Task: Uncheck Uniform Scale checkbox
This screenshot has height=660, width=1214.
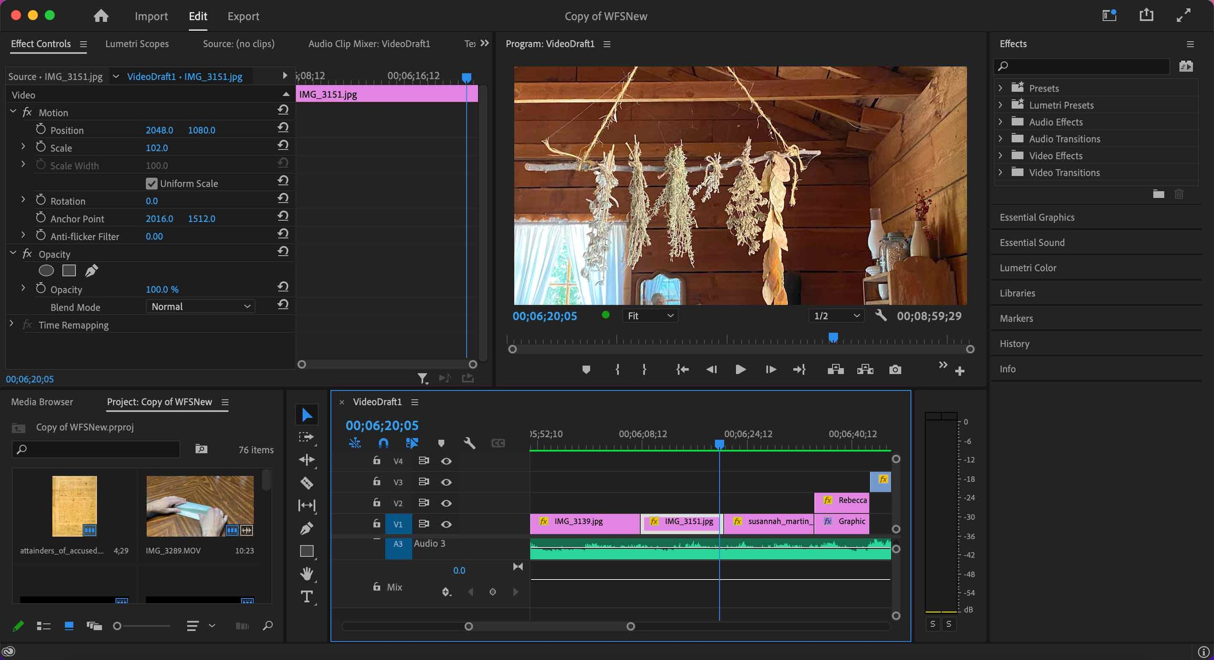Action: [152, 183]
